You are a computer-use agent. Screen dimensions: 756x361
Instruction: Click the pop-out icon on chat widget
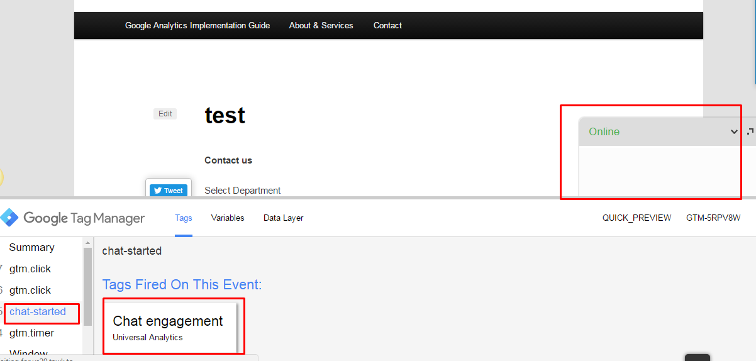coord(750,131)
